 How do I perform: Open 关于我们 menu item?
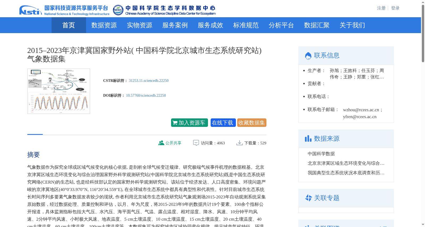(x=352, y=25)
